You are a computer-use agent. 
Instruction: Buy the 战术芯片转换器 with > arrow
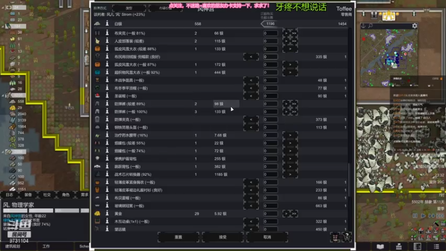point(290,174)
